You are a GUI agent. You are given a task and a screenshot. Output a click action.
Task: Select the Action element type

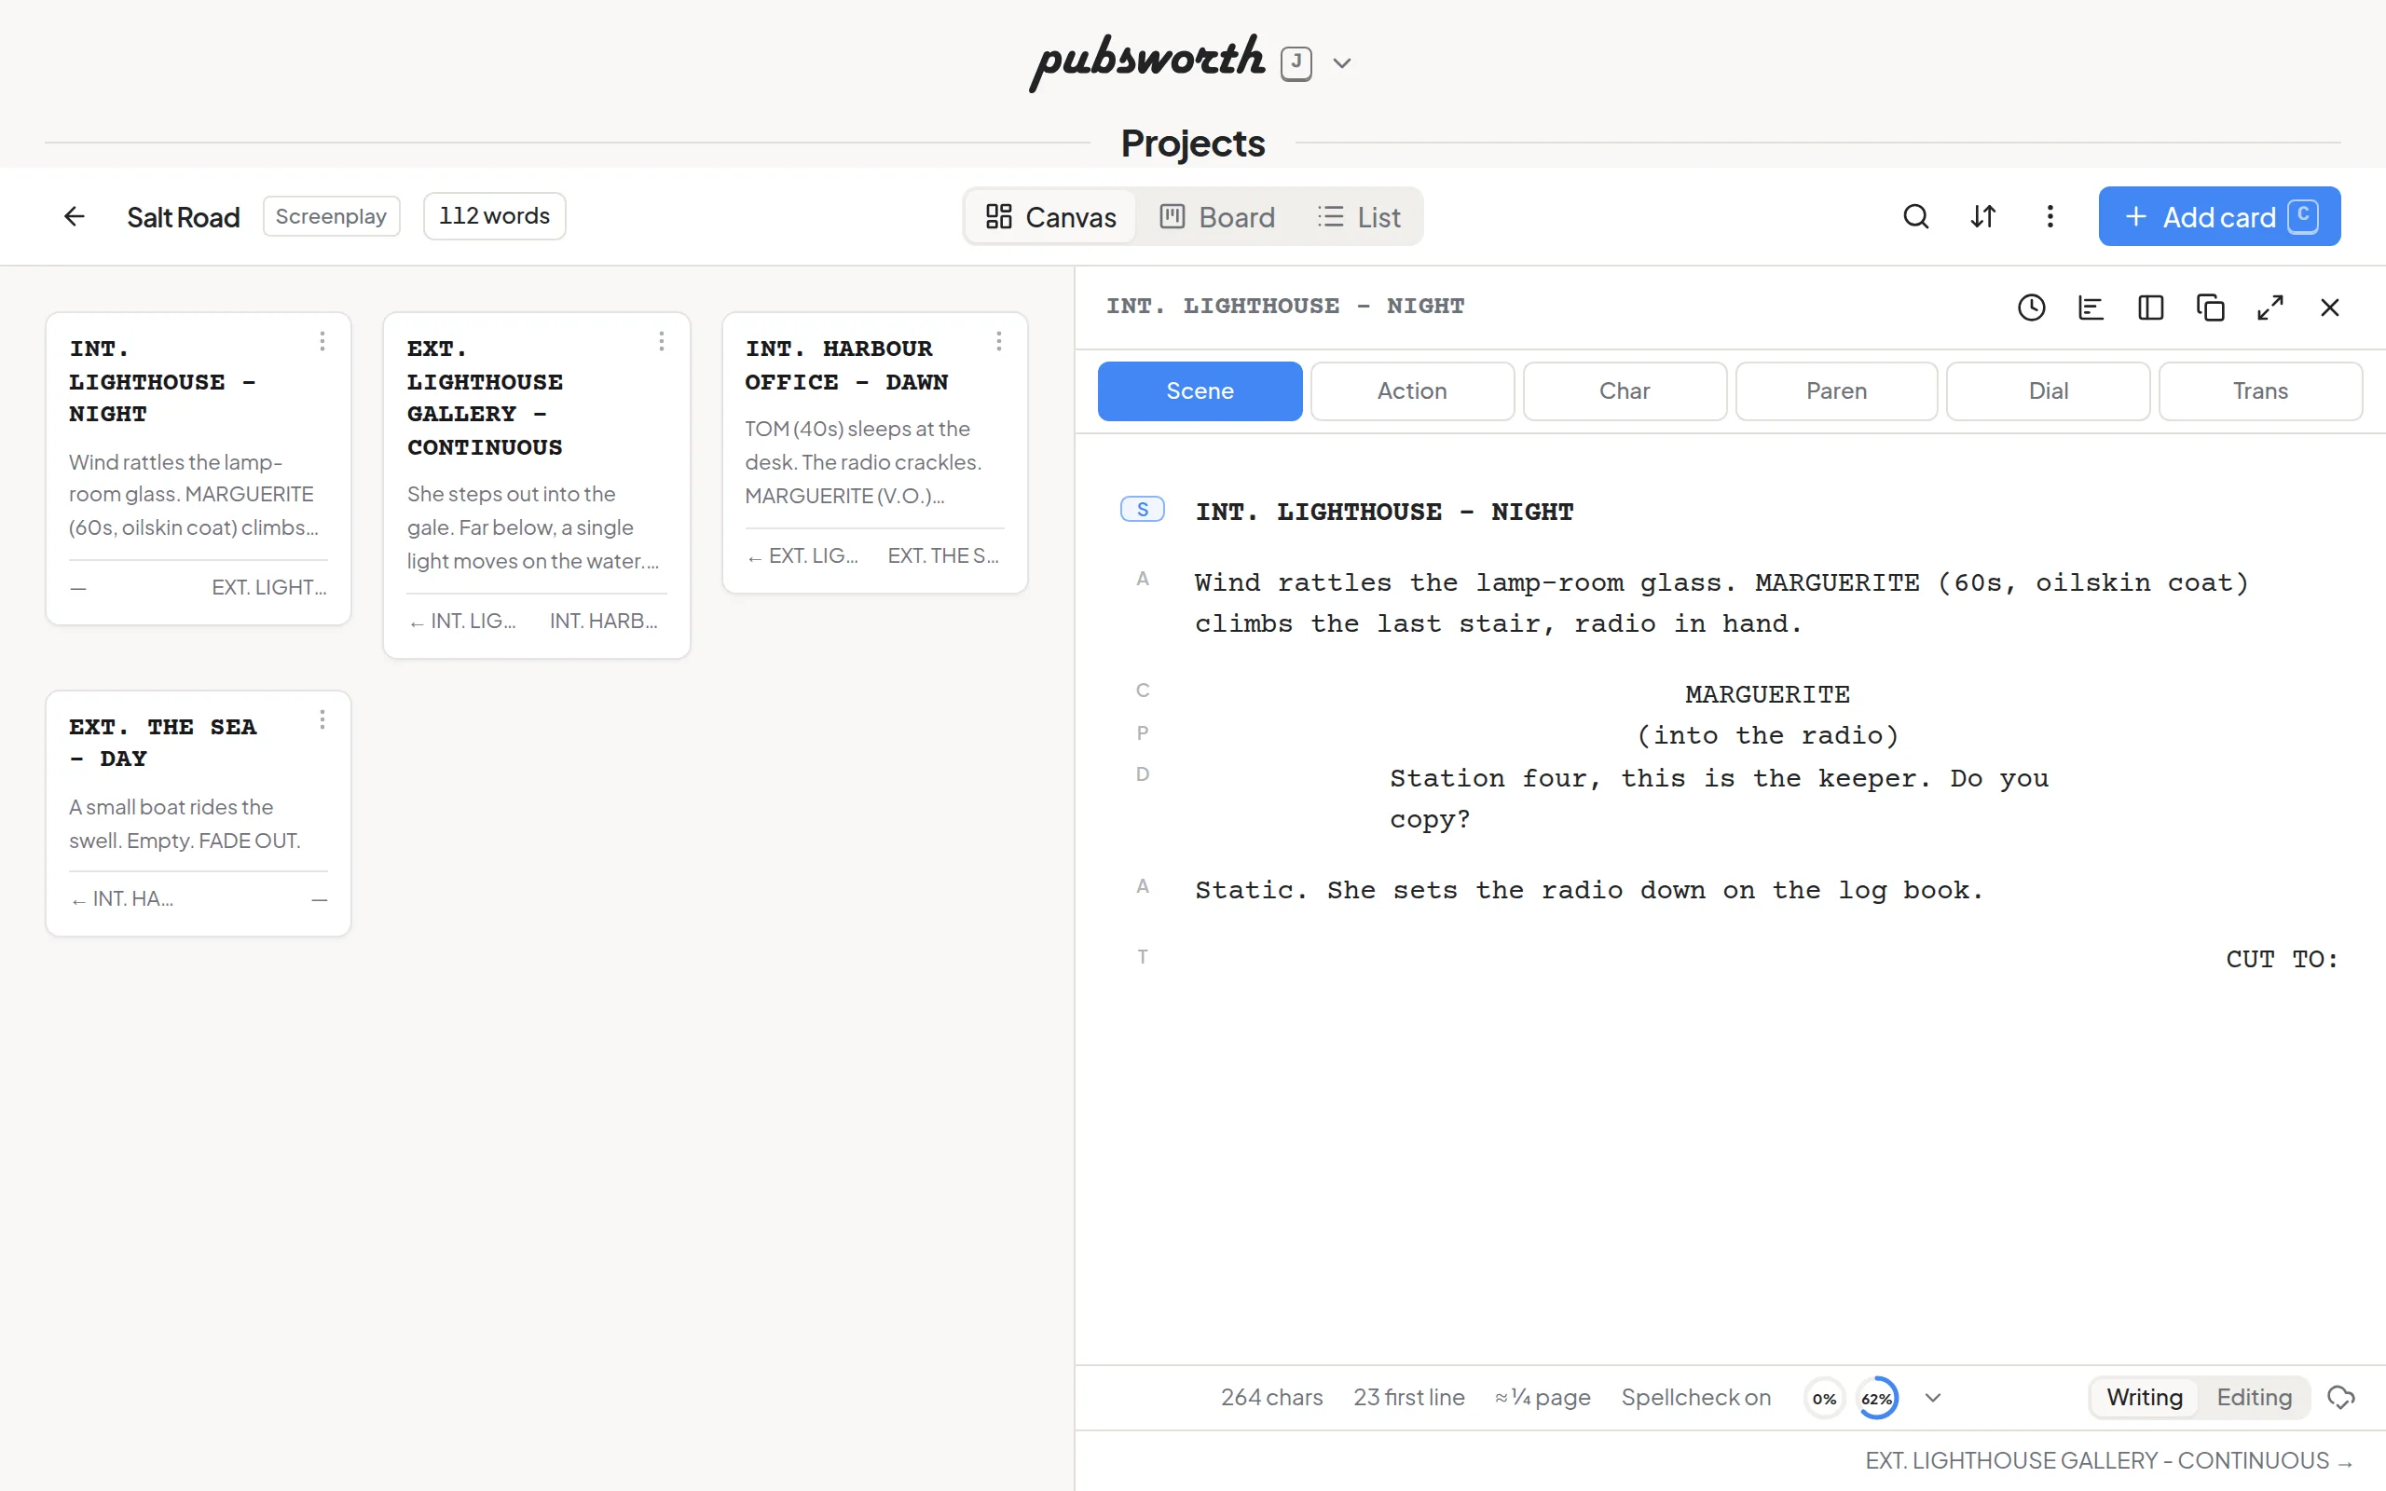1412,390
